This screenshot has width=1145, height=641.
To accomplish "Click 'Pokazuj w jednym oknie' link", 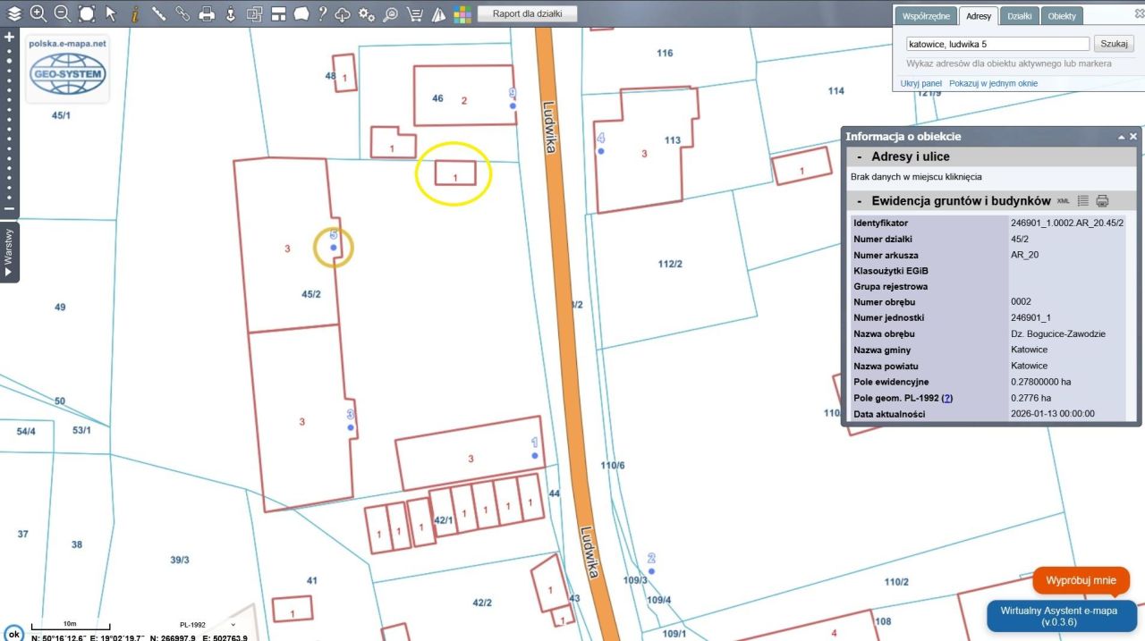I will tap(994, 83).
